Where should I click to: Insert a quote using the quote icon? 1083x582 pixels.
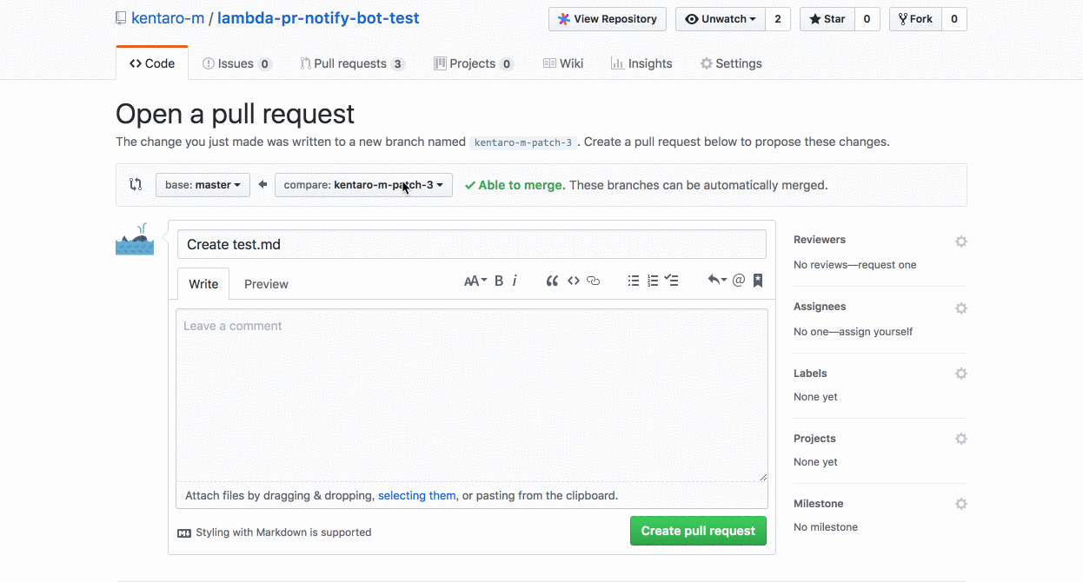(x=552, y=281)
